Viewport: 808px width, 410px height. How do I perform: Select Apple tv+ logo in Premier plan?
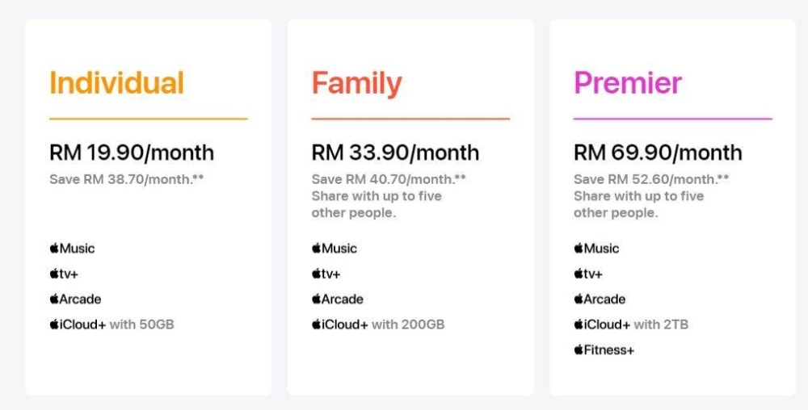588,274
